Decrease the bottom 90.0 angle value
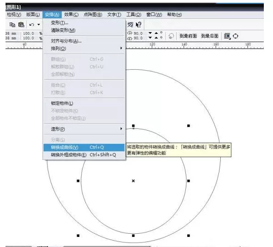 coord(150,38)
